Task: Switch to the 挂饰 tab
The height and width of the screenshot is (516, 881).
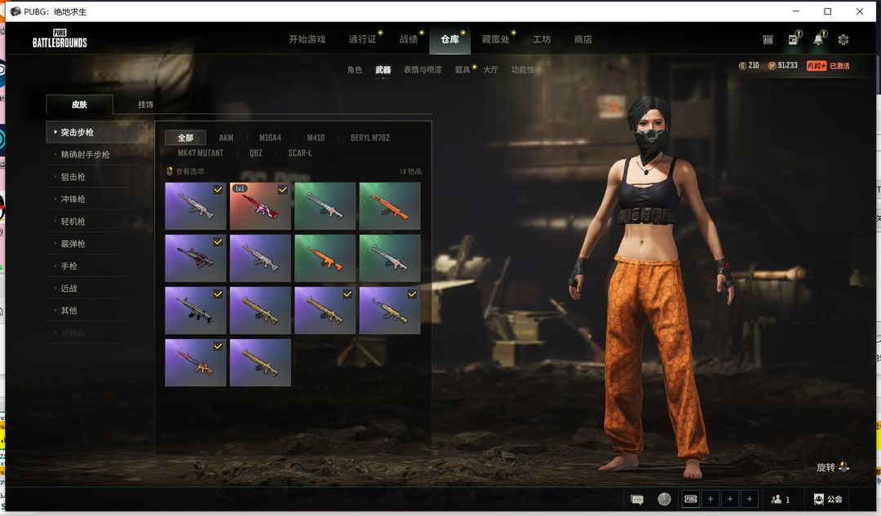Action: point(145,104)
